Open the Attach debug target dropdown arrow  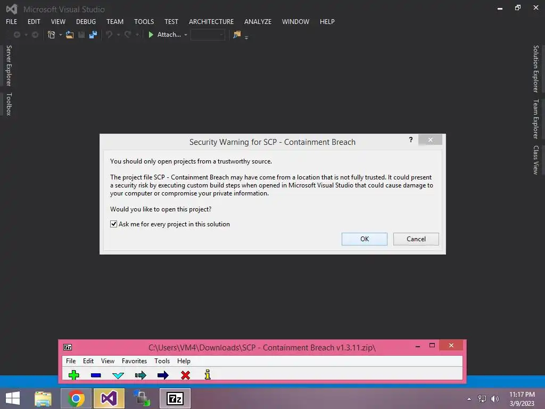point(186,35)
